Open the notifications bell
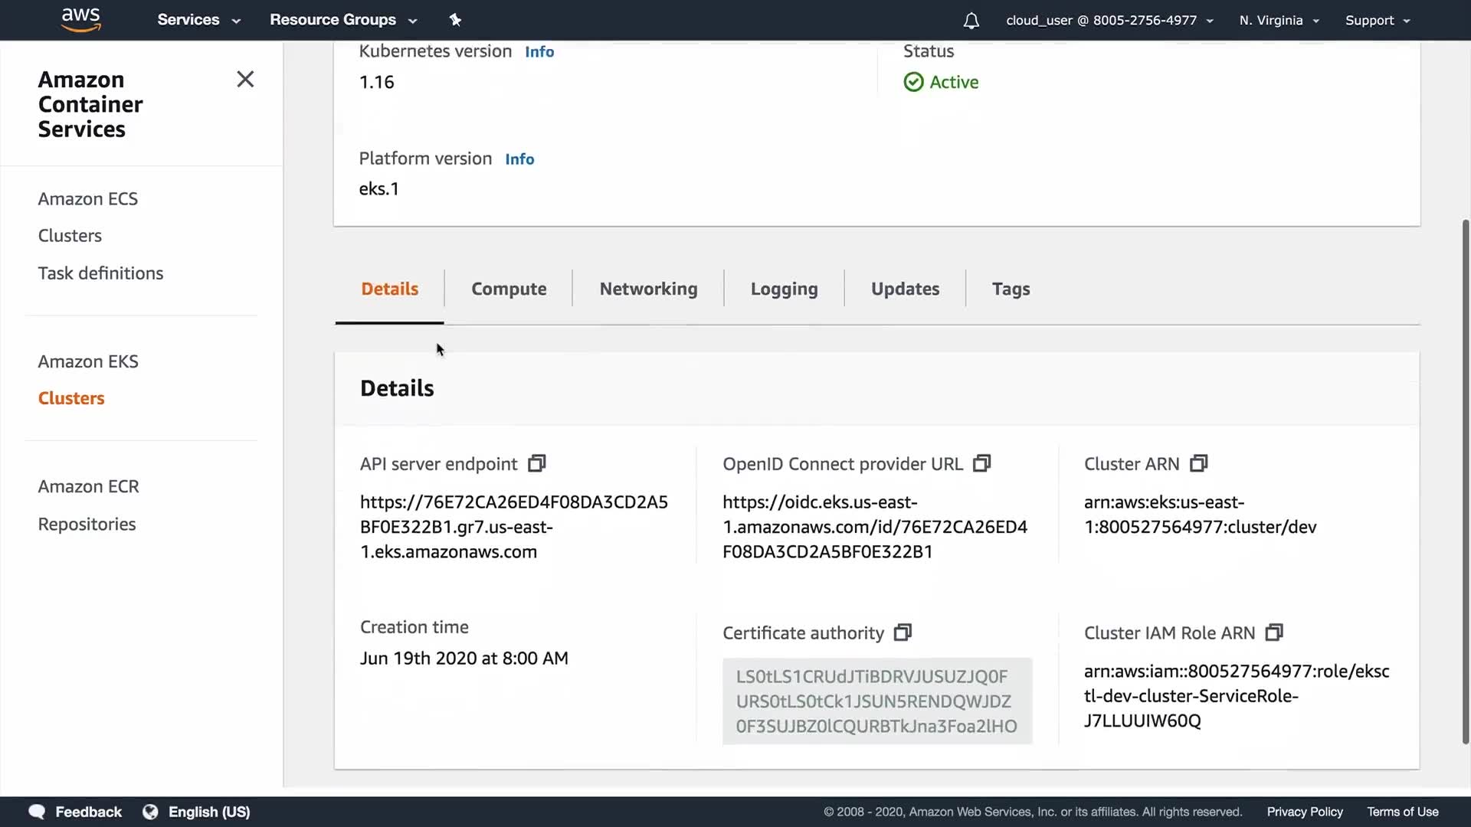 coord(971,21)
